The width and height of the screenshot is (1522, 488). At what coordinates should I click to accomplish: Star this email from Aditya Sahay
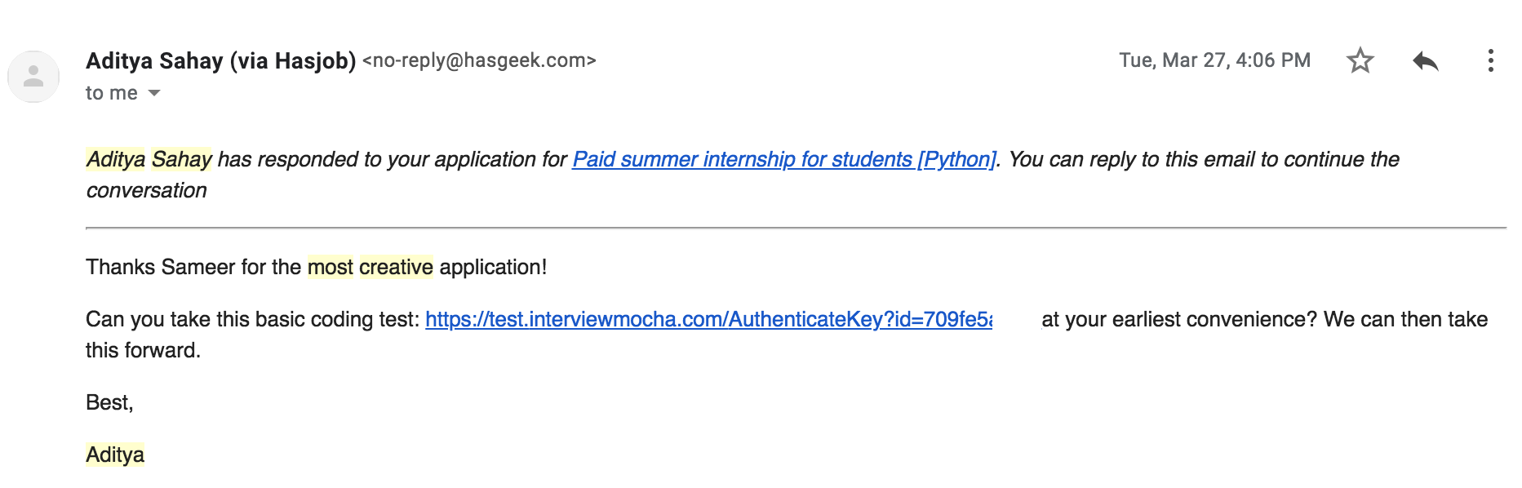[1360, 60]
